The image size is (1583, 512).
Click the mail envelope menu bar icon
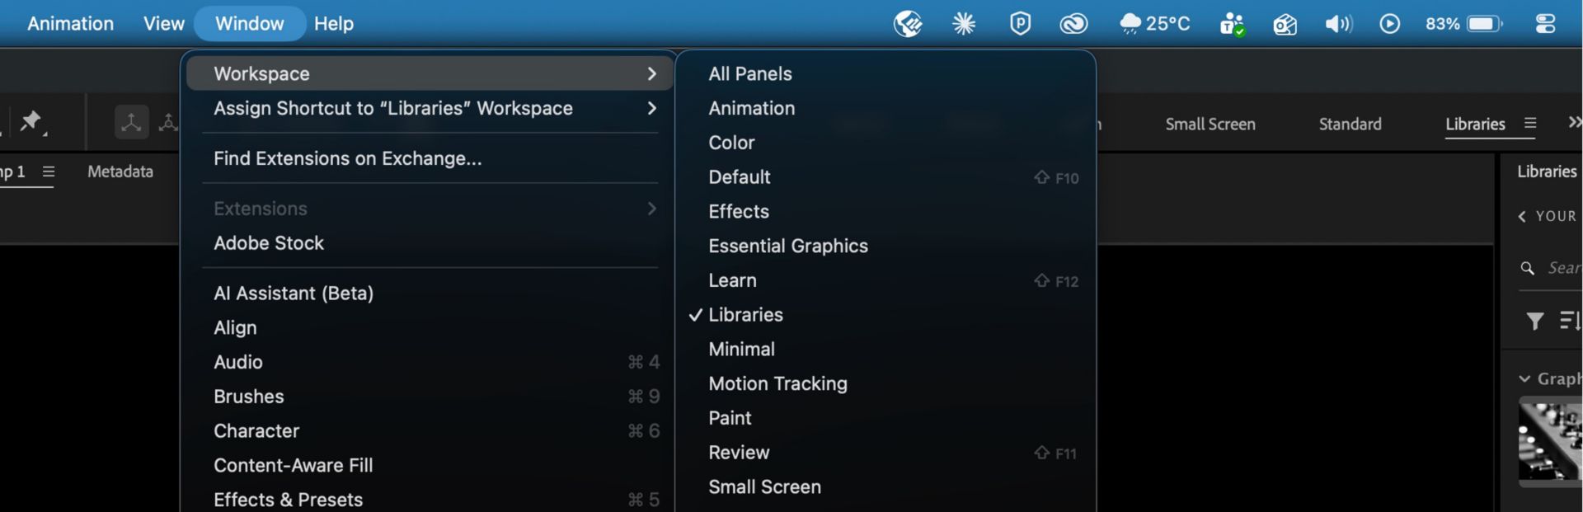[1285, 25]
